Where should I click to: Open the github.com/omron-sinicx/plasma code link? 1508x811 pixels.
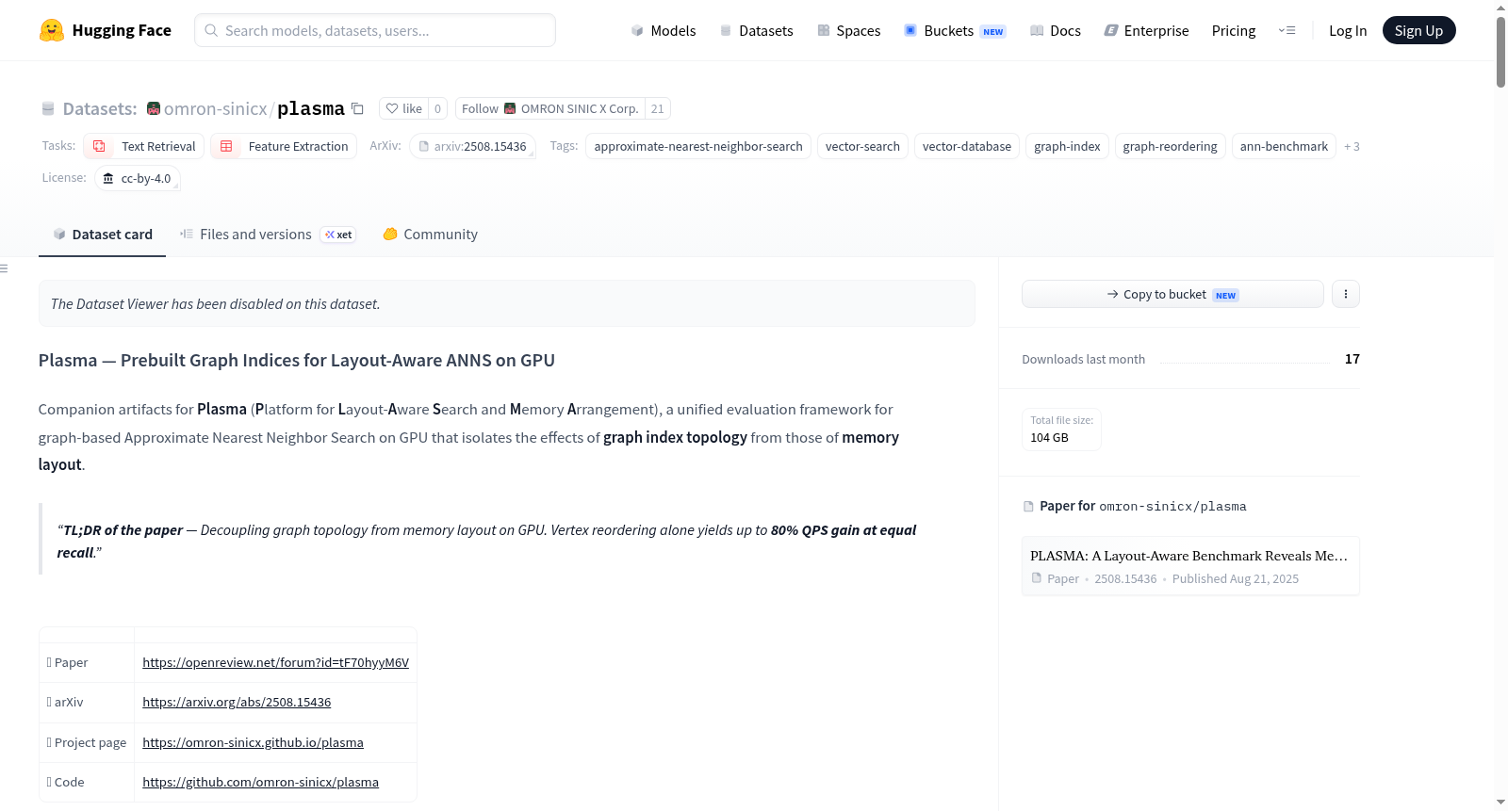coord(260,782)
